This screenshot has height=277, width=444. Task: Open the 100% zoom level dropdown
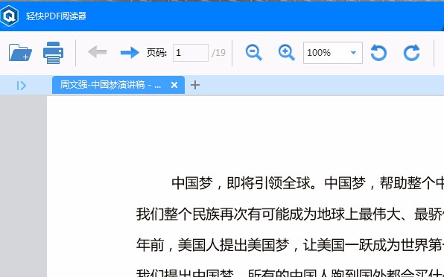tap(333, 53)
